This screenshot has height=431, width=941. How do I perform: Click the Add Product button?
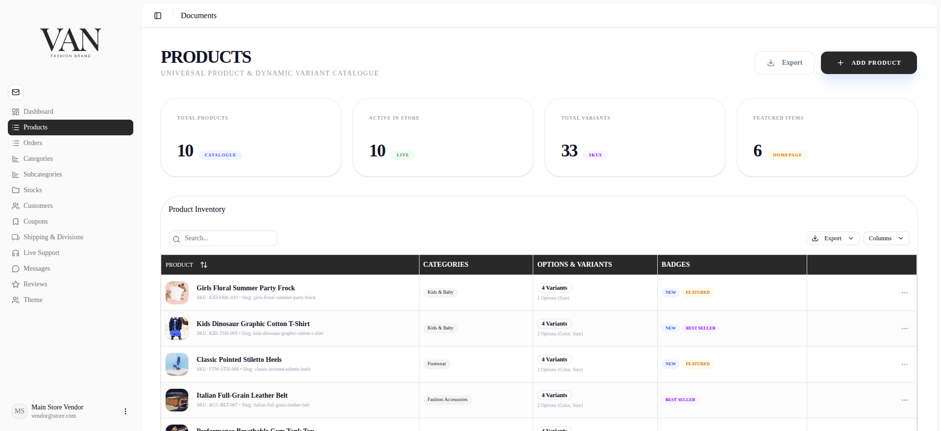pos(869,63)
